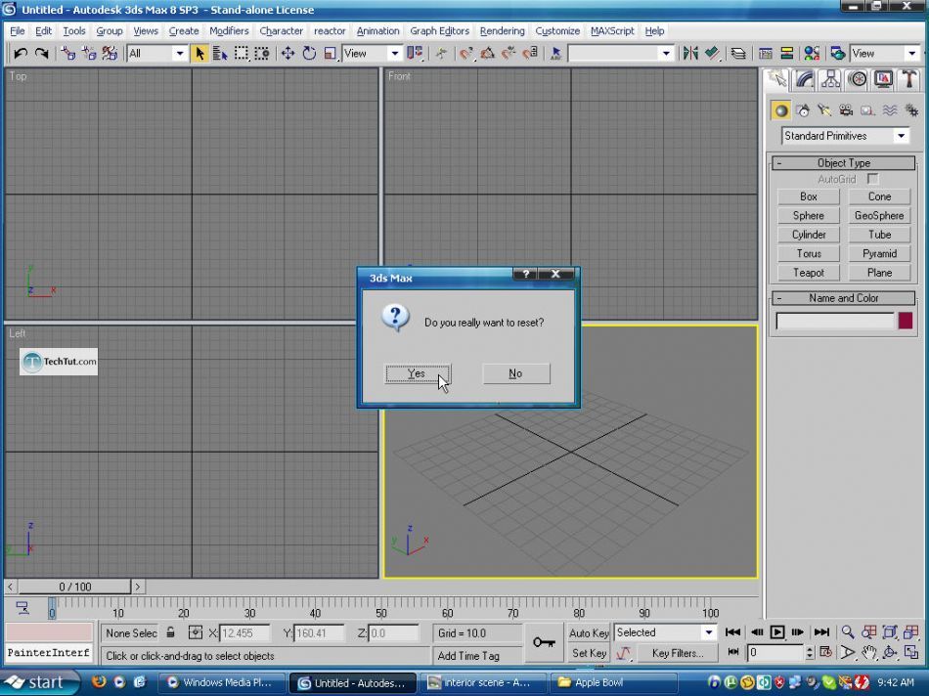Activate the Select and Move tool

pyautogui.click(x=288, y=54)
